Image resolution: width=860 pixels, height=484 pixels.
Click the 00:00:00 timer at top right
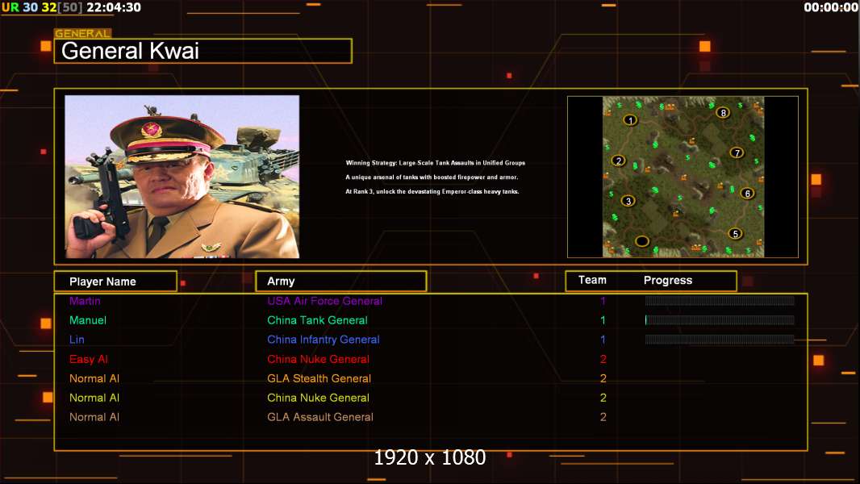[x=830, y=7]
